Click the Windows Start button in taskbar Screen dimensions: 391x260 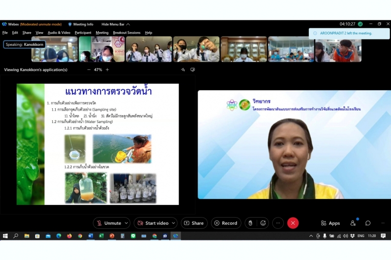point(5,236)
